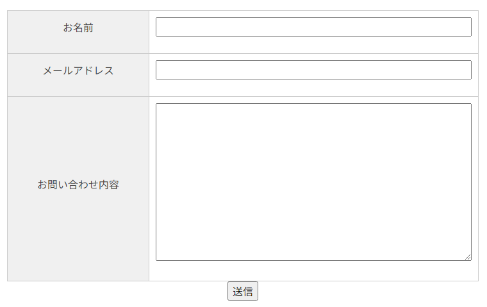Grab the resize grip of the message box
Viewport: 487px width, 307px height.
[x=468, y=257]
